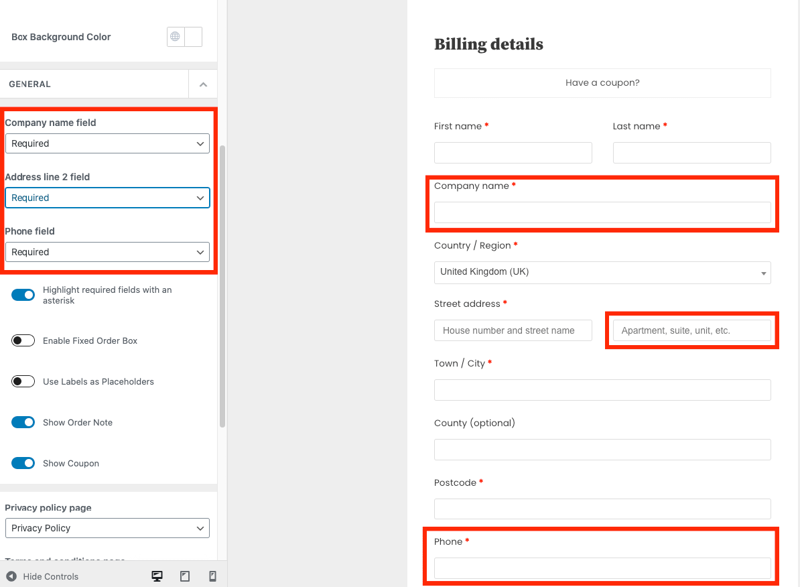This screenshot has height=587, width=800.
Task: Turn off the Show Coupon toggle
Action: click(x=23, y=463)
